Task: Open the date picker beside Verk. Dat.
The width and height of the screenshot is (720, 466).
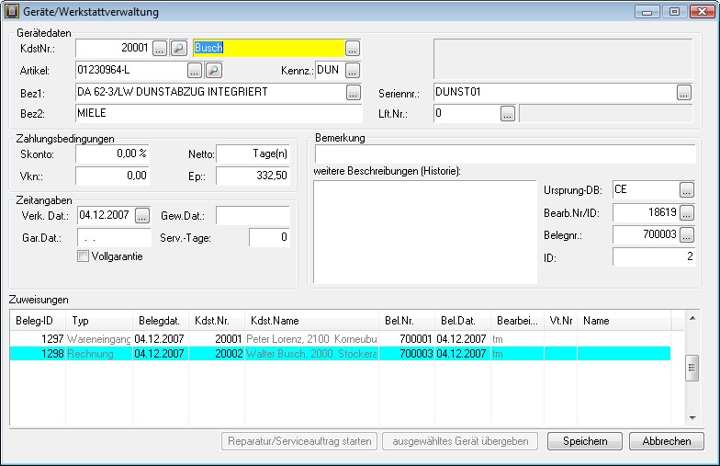Action: click(142, 215)
